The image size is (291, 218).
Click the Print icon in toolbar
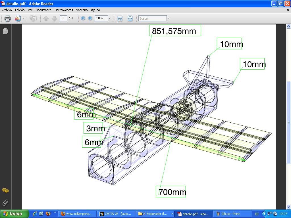(7, 18)
